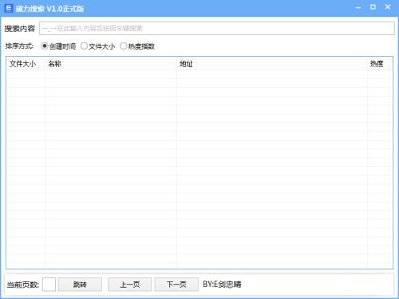399x299 pixels.
Task: Click the 地址 column header
Action: click(x=272, y=64)
